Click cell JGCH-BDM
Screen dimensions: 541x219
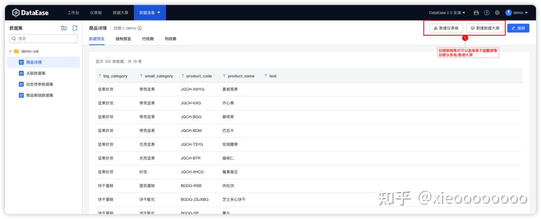[x=191, y=131]
